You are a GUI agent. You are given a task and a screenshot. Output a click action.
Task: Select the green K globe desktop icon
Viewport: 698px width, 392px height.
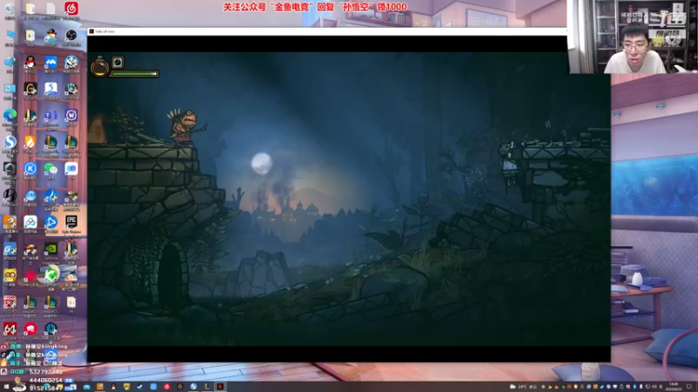[51, 275]
